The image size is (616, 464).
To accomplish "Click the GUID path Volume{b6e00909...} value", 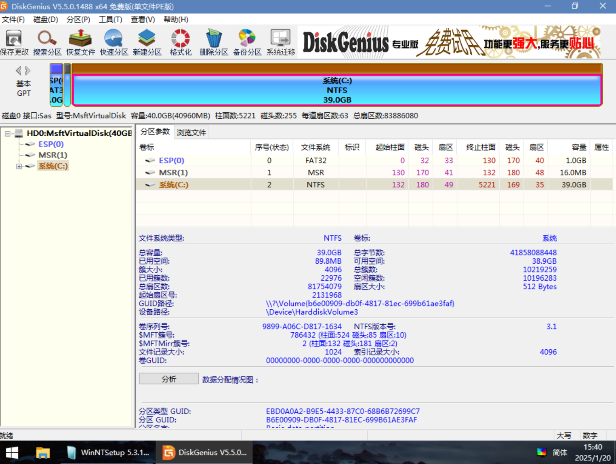I will [360, 303].
